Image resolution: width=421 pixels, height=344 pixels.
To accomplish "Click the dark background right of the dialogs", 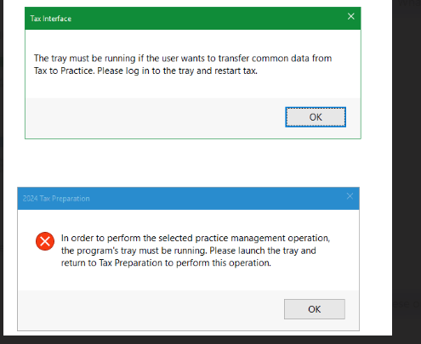I will [407, 170].
